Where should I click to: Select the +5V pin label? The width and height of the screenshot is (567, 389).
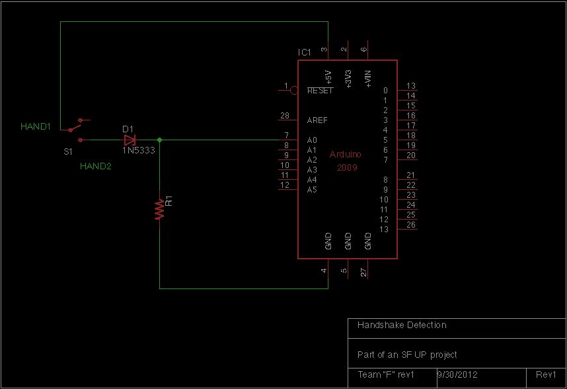coord(328,77)
